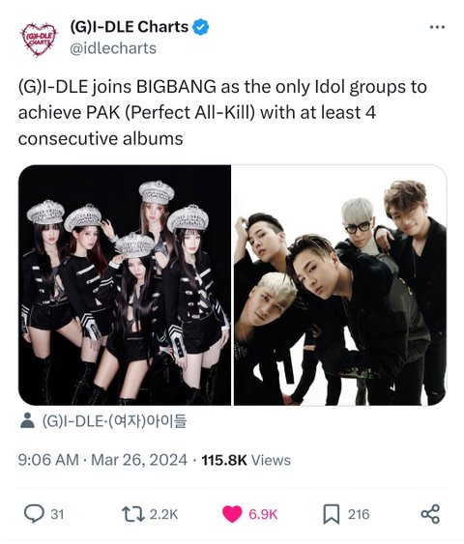Image resolution: width=464 pixels, height=544 pixels.
Task: Open tagged account (G)I-DLE·(여자)아이들
Action: pos(114,421)
